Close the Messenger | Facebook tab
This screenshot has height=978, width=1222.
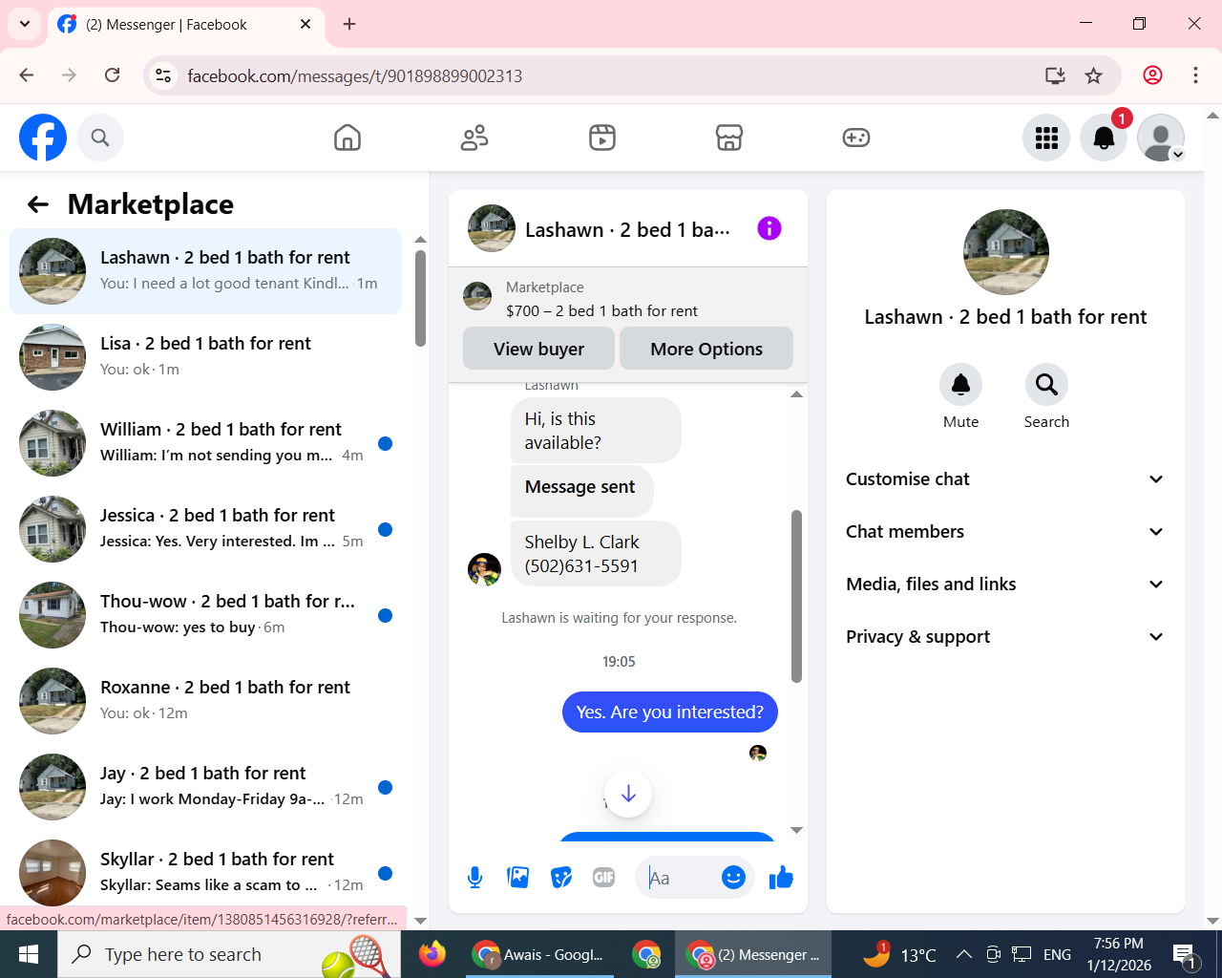coord(305,24)
